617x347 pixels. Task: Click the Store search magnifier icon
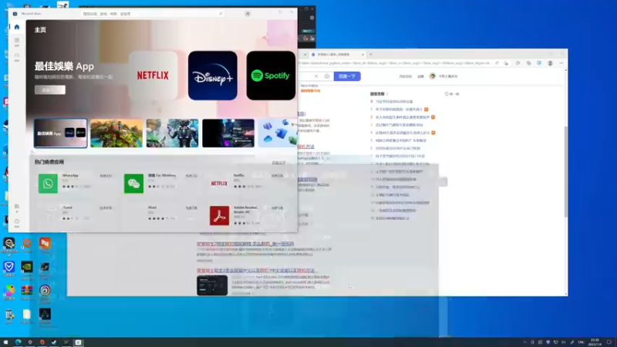(x=221, y=14)
